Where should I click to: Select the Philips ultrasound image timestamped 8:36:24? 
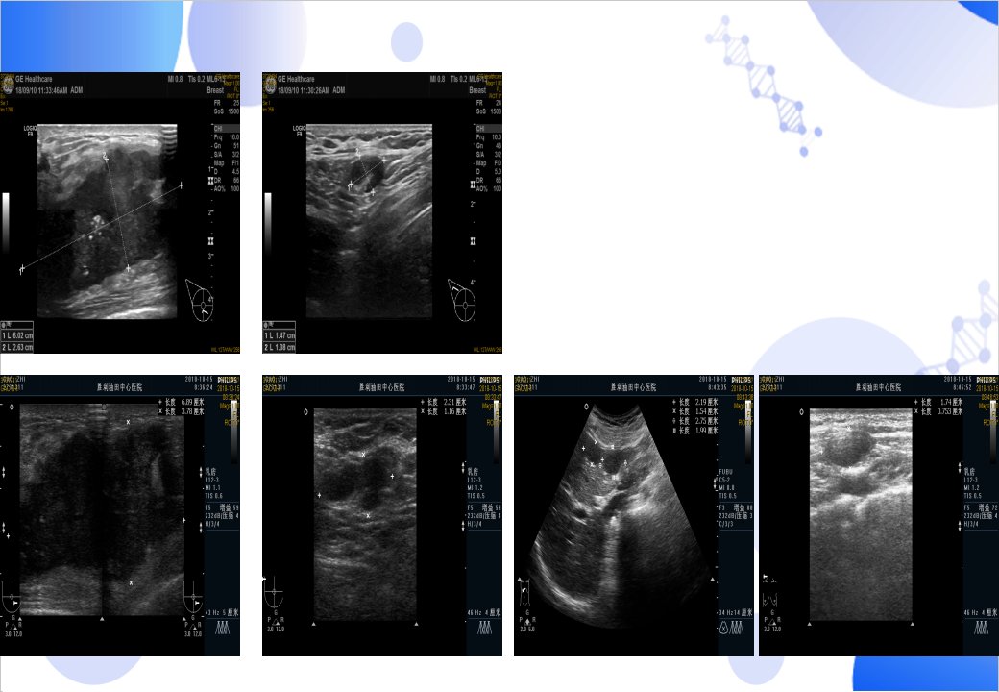[120, 515]
